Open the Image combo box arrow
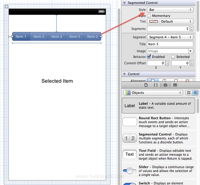Viewport: 200px width, 185px height. (x=191, y=51)
